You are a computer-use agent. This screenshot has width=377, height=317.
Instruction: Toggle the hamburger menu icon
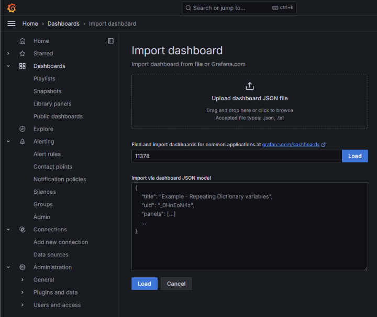click(x=12, y=24)
